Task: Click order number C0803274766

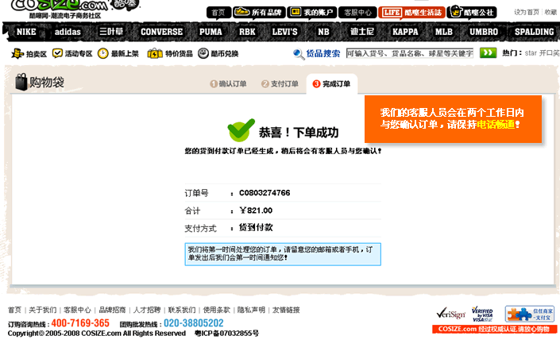Action: click(x=265, y=193)
